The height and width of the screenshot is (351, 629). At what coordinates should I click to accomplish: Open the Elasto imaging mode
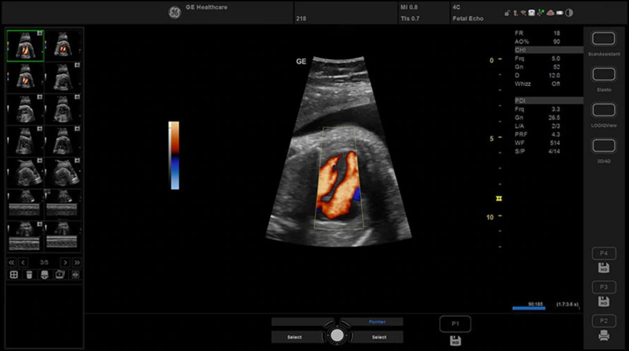point(603,75)
